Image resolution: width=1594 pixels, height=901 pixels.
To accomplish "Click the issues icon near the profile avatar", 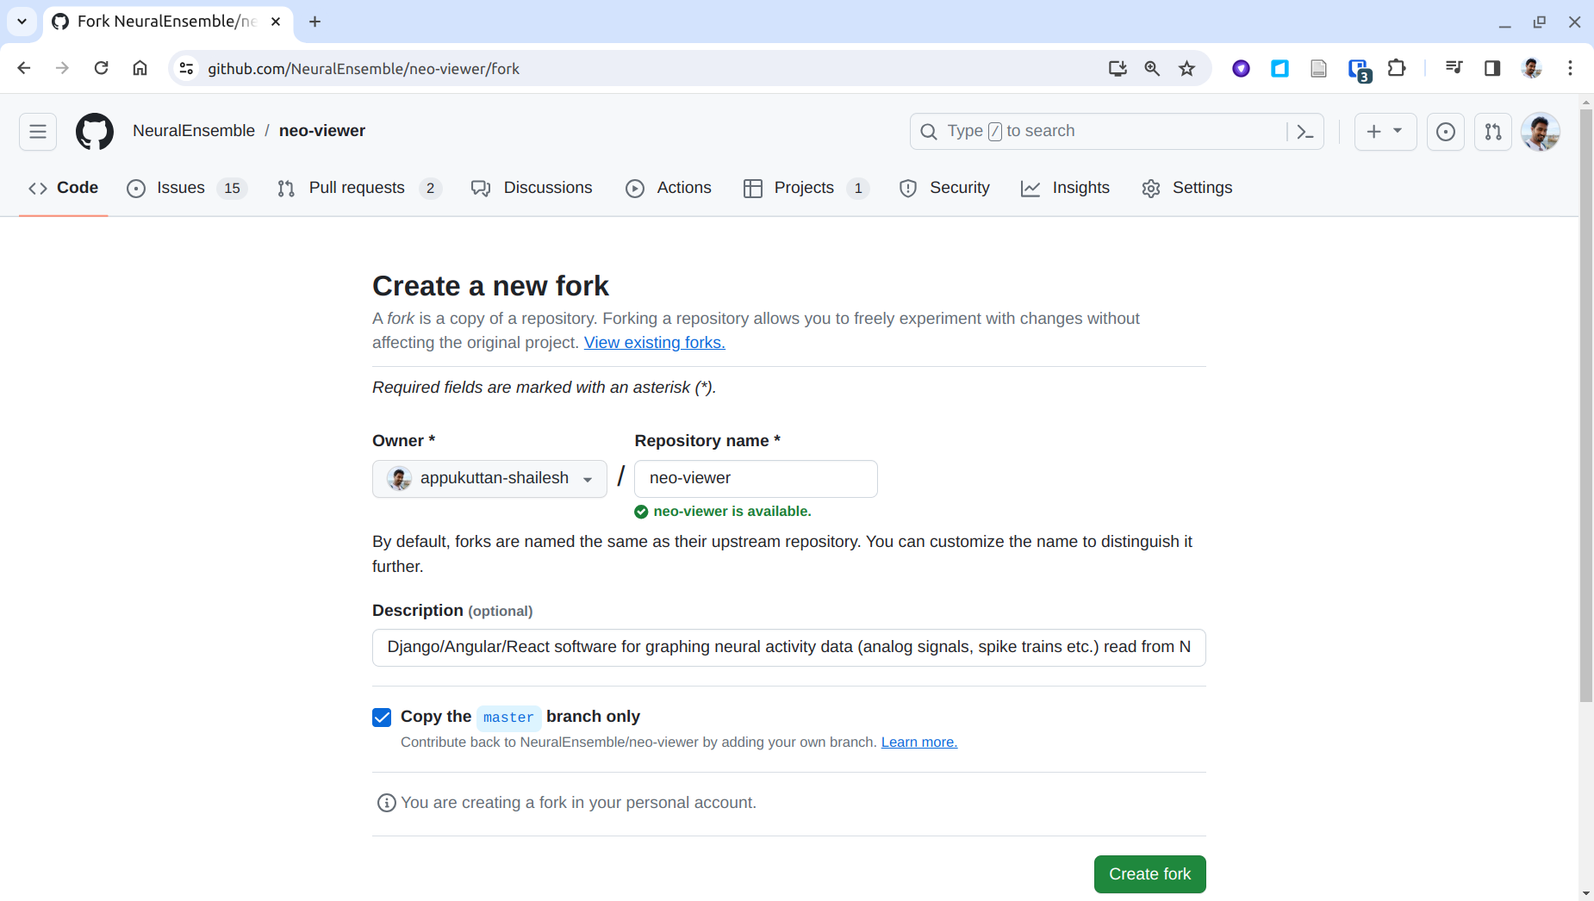I will 1445,132.
